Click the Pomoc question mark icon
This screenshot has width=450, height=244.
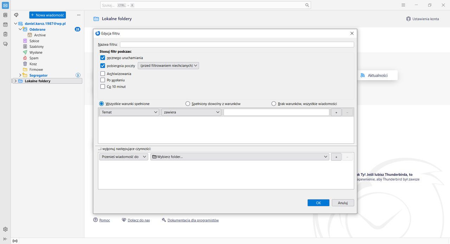coord(95,220)
